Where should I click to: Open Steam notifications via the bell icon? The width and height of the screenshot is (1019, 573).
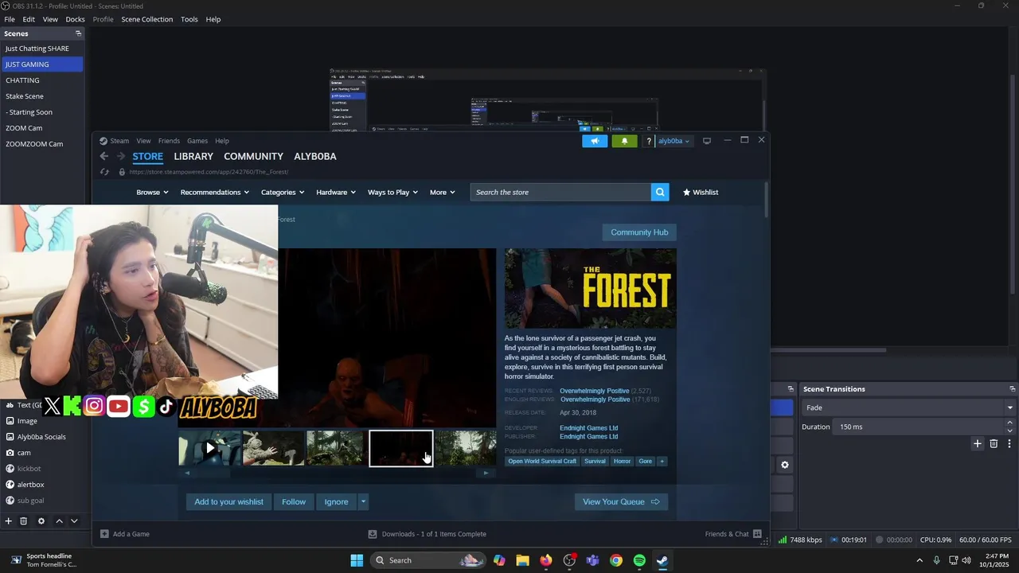pos(624,141)
